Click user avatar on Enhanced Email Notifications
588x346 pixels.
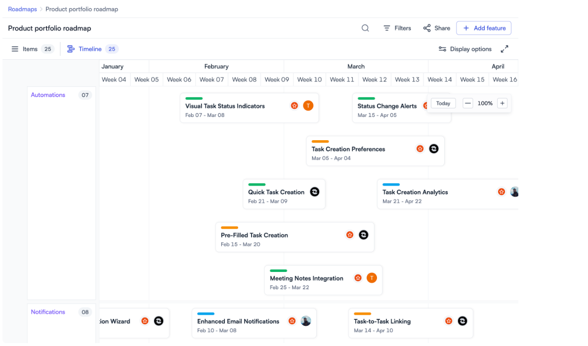tap(306, 321)
